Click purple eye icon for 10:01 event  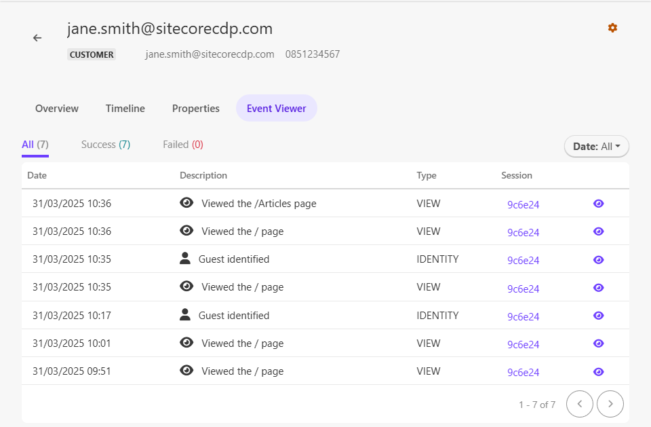coord(598,344)
